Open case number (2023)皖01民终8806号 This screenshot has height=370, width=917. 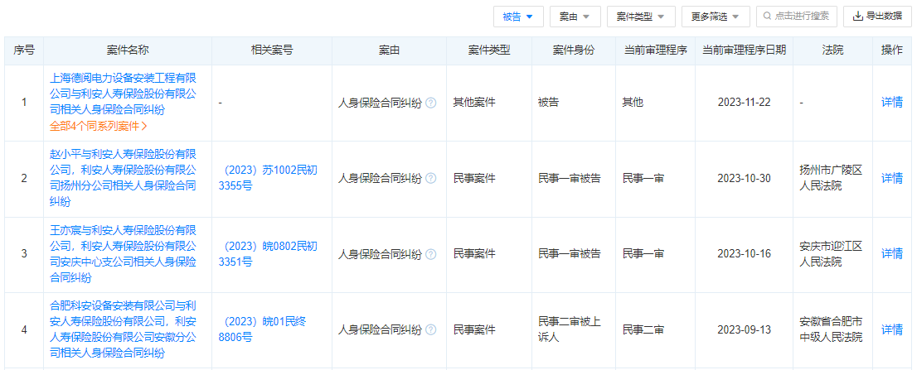coord(263,330)
